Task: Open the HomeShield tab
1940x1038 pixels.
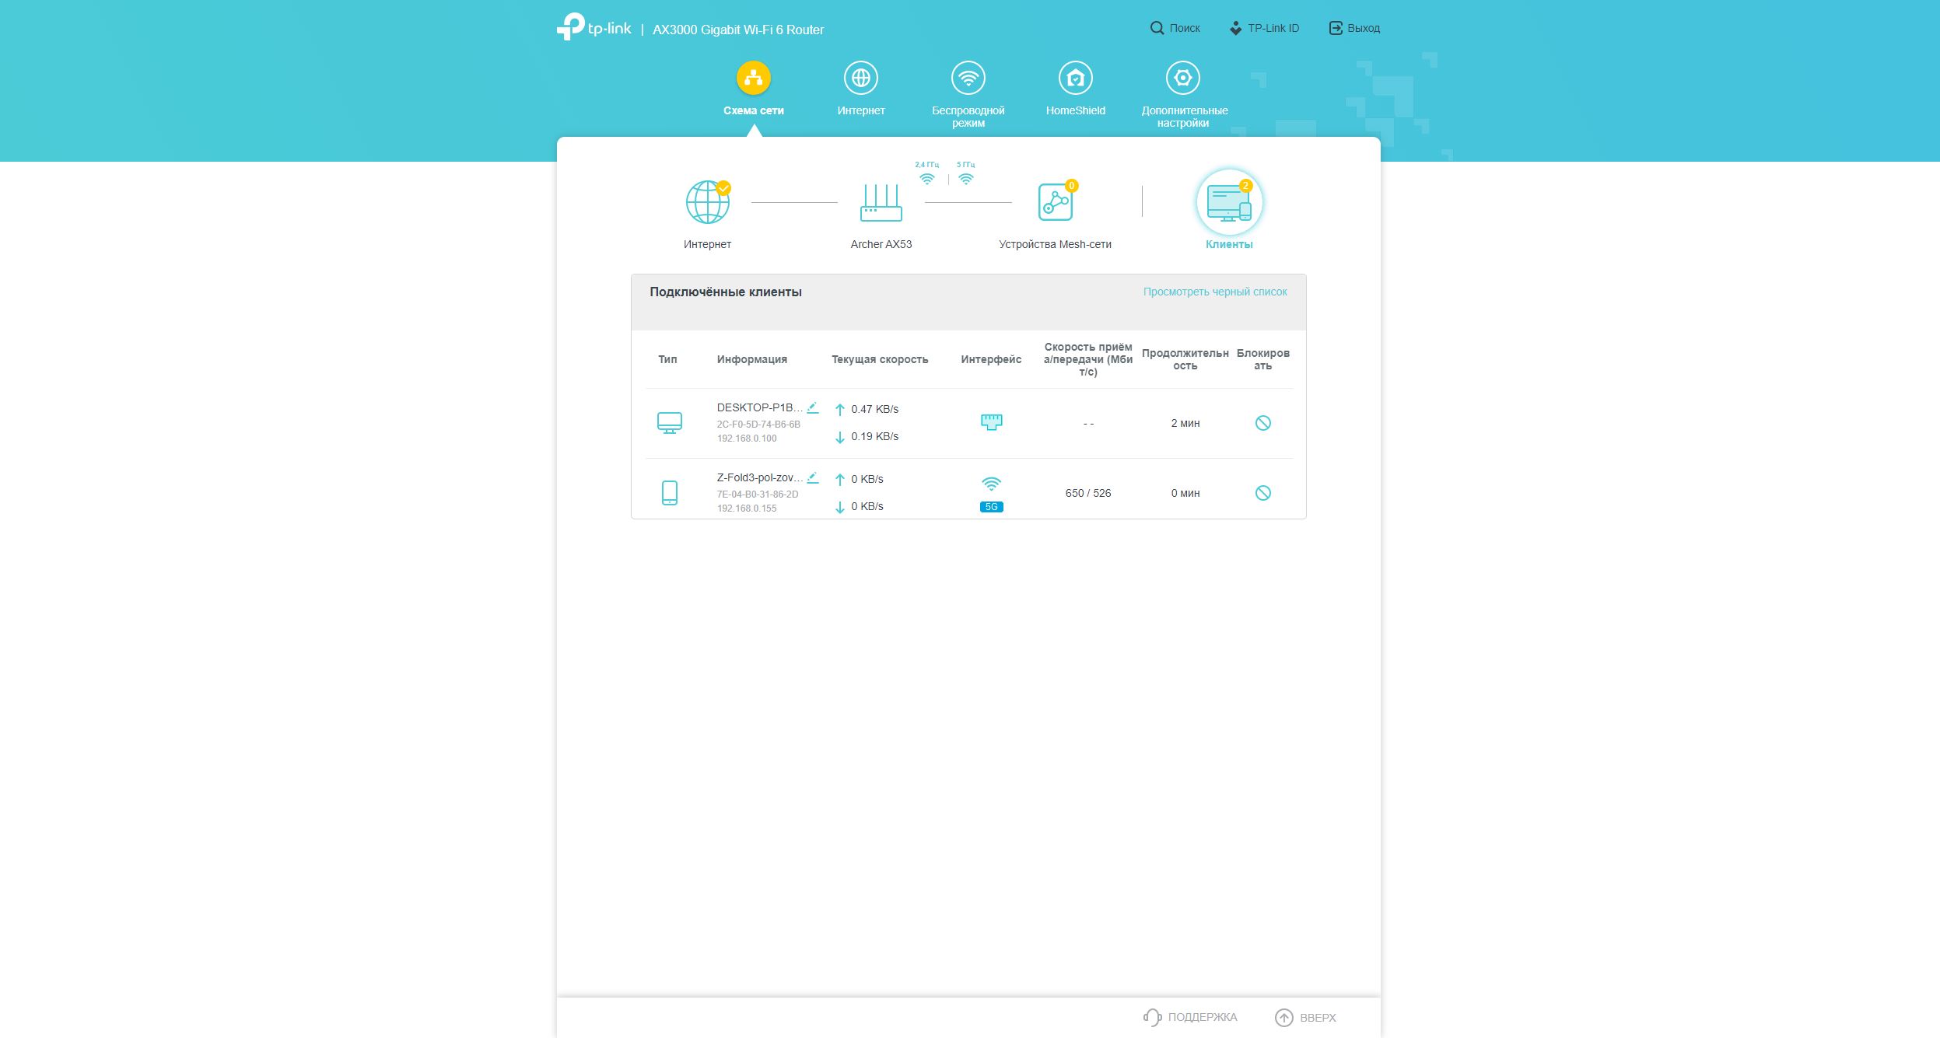Action: point(1075,89)
